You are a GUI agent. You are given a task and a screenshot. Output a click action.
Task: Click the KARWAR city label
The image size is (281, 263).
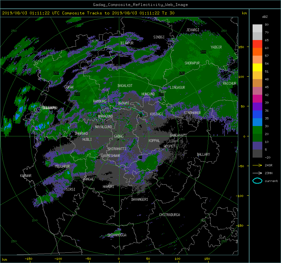point(26,175)
